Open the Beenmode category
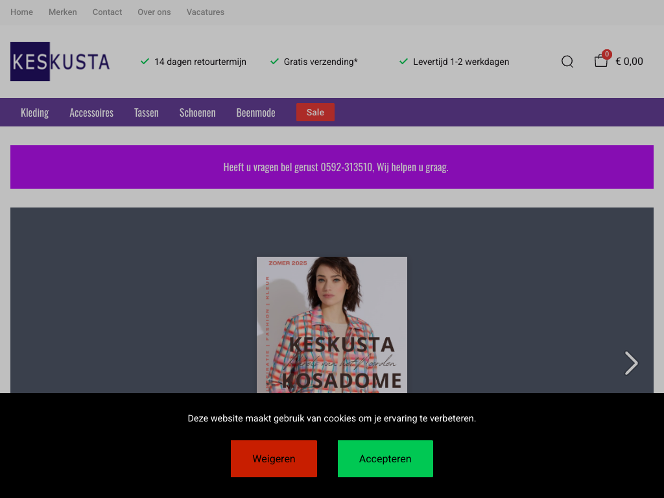Viewport: 664px width, 498px height. (x=255, y=113)
